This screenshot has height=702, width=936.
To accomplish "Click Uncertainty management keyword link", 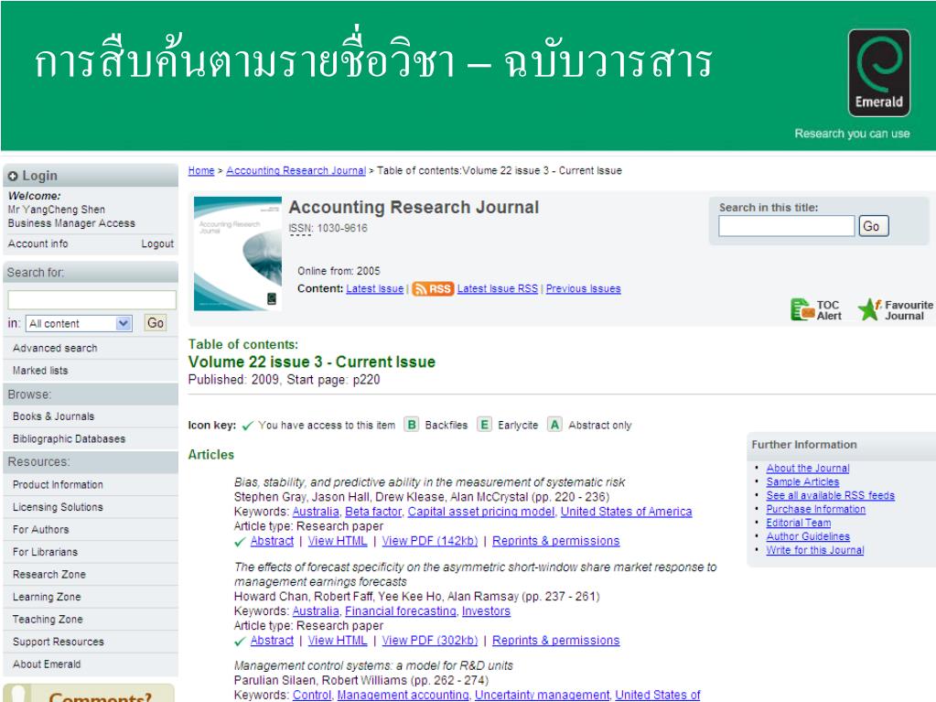I will pyautogui.click(x=542, y=695).
